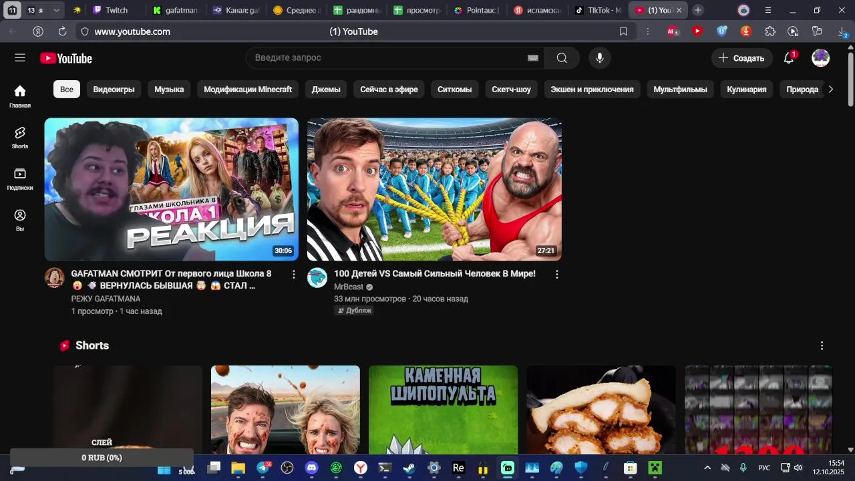855x481 pixels.
Task: Open the MrBeast channel name link
Action: tap(349, 287)
